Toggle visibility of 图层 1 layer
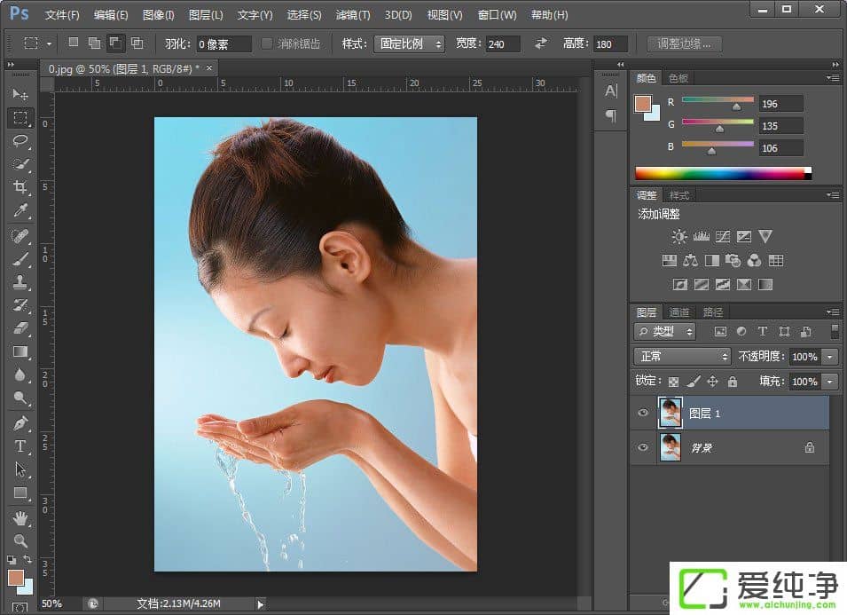Image resolution: width=847 pixels, height=615 pixels. pos(643,413)
